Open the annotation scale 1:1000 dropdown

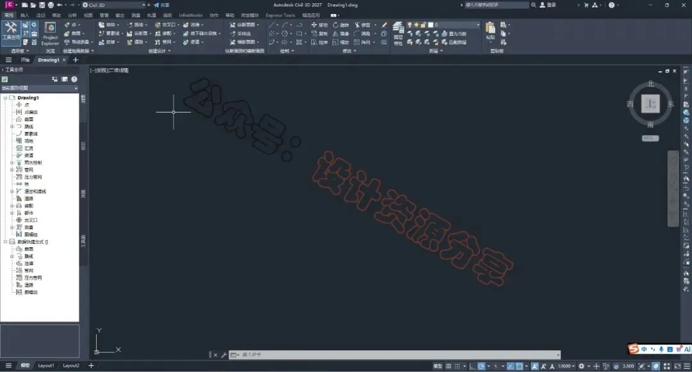tap(566, 366)
